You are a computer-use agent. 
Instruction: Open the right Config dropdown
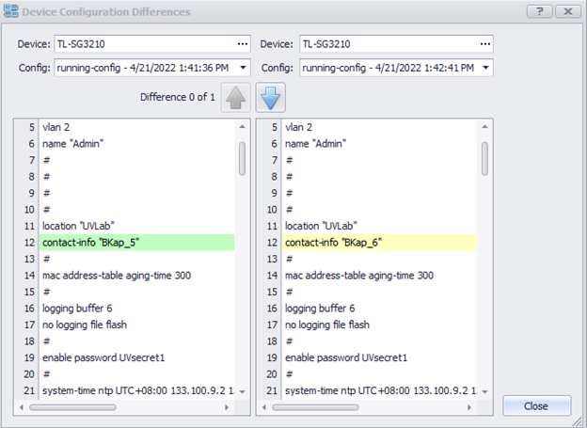point(485,68)
